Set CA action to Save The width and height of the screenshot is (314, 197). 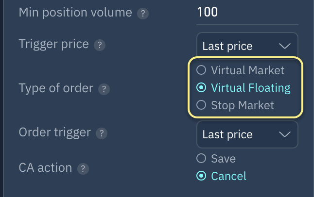coord(201,159)
